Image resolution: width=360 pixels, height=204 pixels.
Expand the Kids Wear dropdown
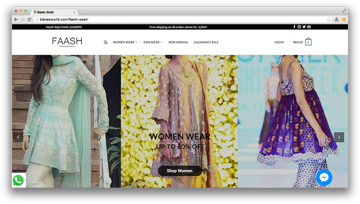[153, 42]
